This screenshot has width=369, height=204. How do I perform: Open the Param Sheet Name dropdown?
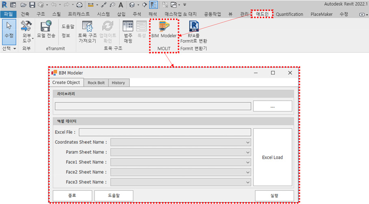[x=181, y=152]
